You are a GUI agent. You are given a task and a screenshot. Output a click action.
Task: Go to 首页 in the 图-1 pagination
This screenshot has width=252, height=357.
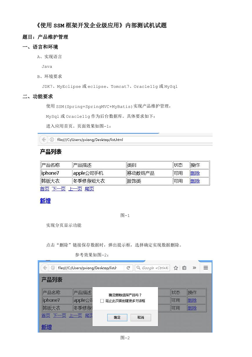point(45,189)
